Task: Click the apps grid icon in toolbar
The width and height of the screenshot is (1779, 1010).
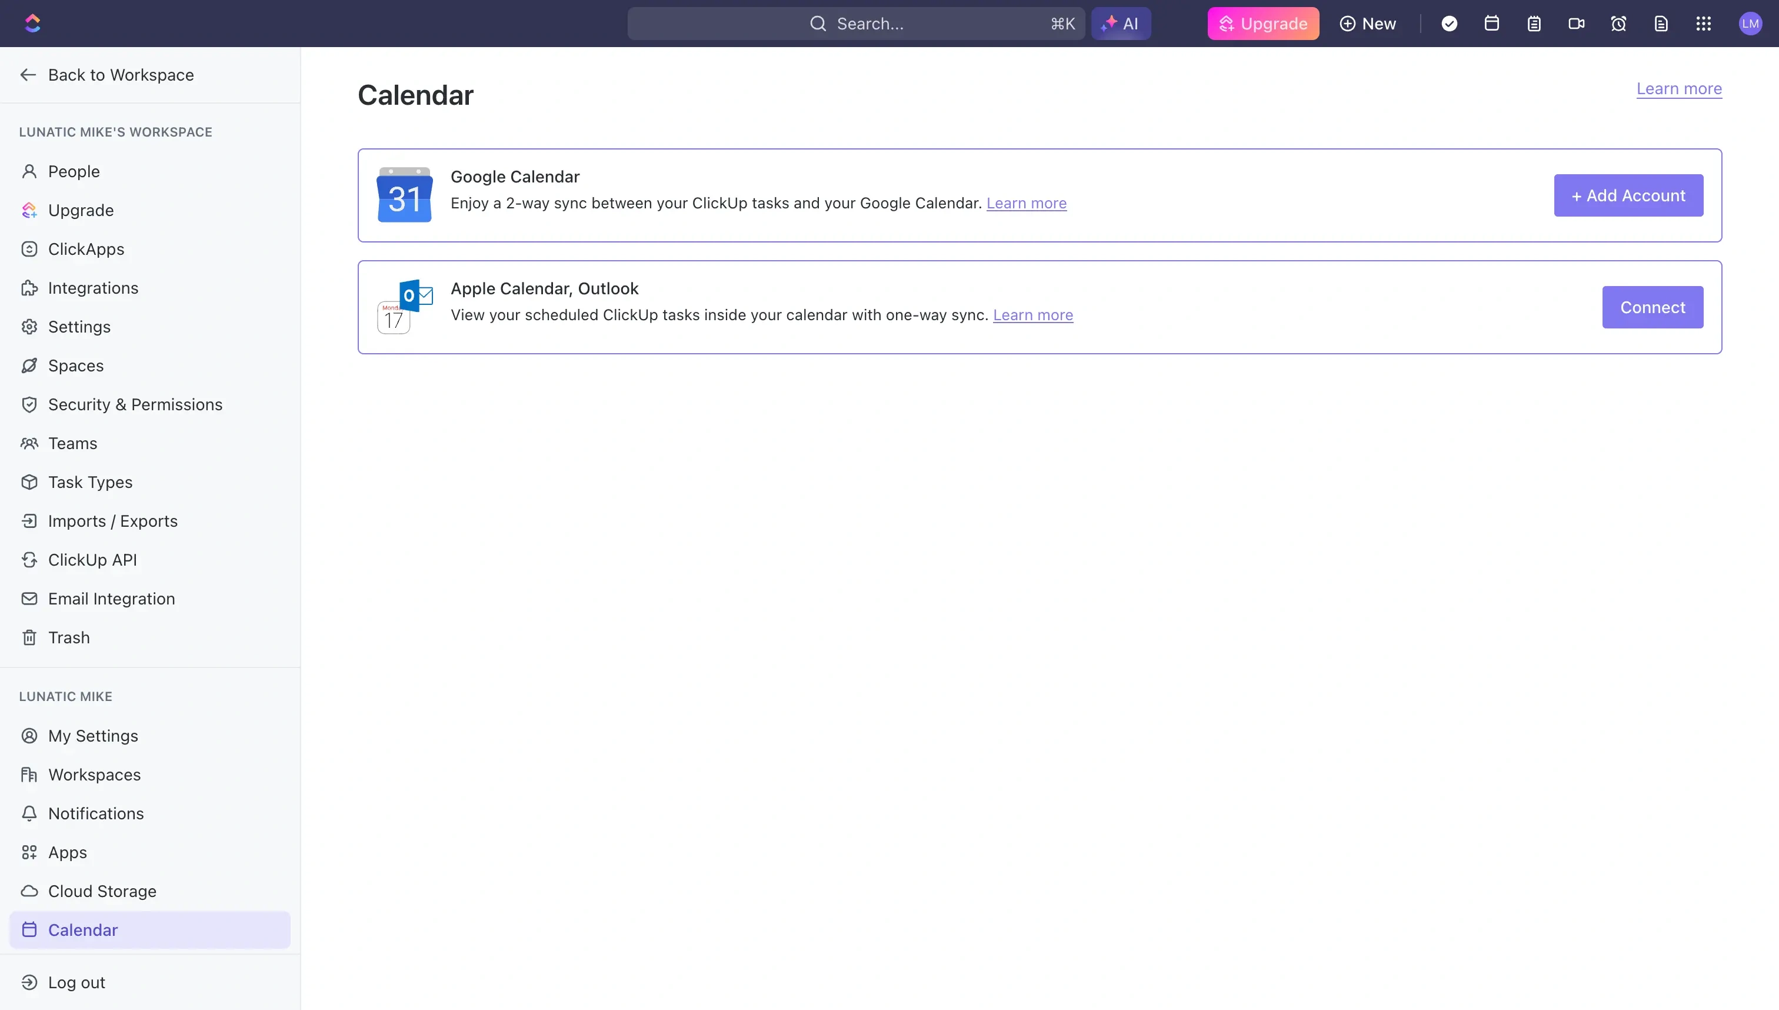Action: (x=1703, y=23)
